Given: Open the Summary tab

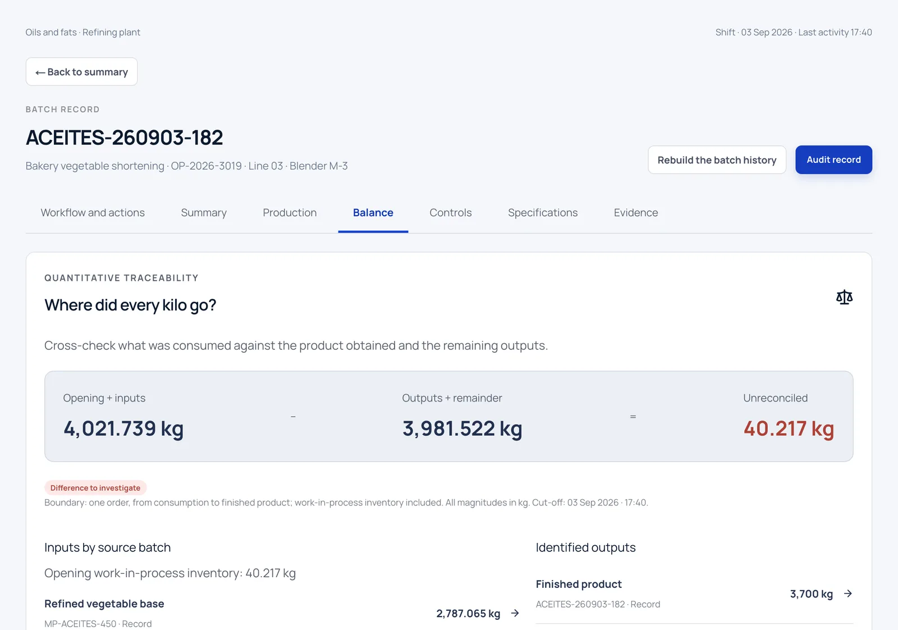Looking at the screenshot, I should (x=204, y=213).
